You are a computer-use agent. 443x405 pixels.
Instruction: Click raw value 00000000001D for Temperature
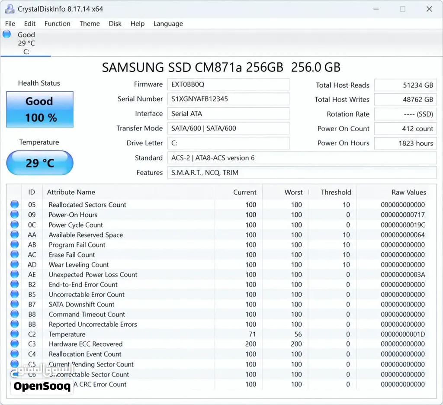pos(403,334)
